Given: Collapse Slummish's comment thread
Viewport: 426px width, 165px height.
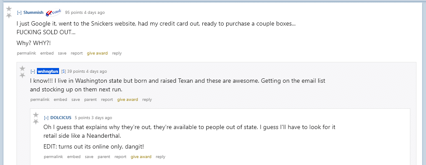Looking at the screenshot, I should pyautogui.click(x=19, y=13).
